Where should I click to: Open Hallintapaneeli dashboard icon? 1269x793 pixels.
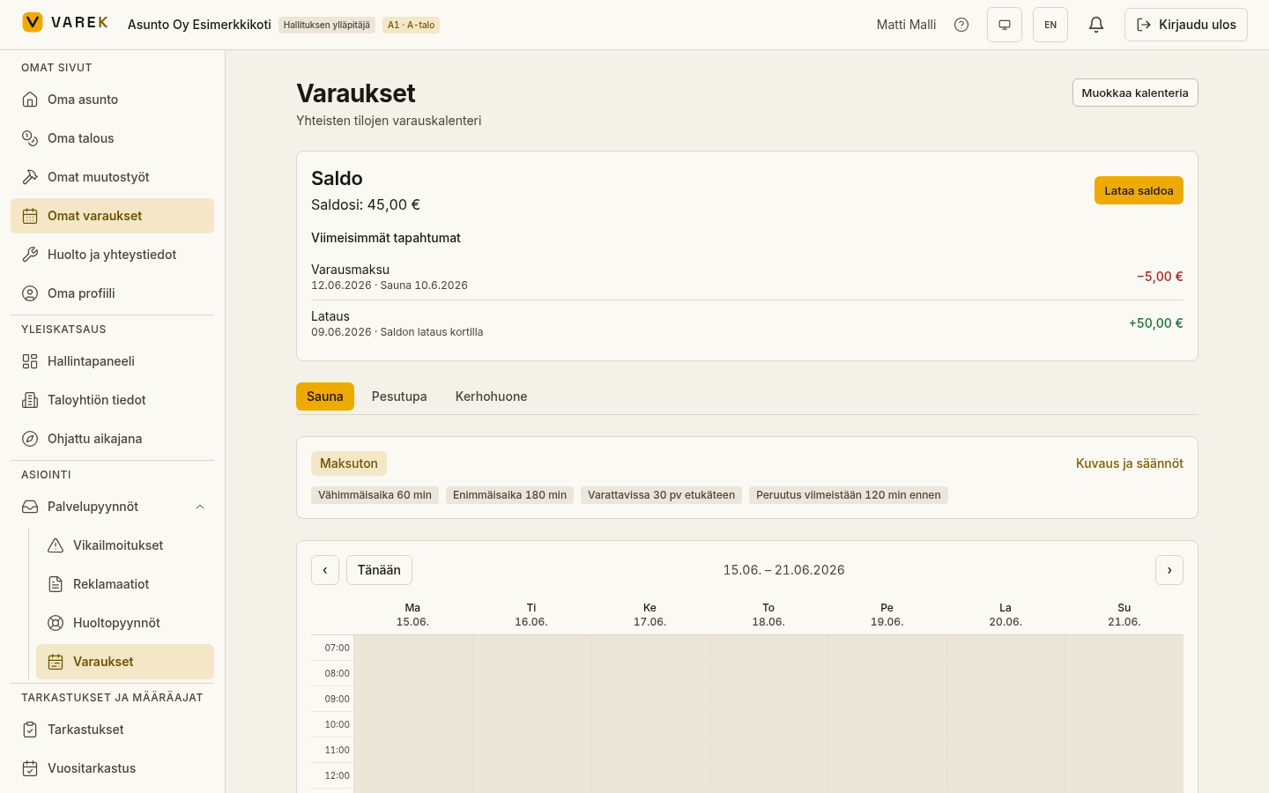tap(30, 361)
